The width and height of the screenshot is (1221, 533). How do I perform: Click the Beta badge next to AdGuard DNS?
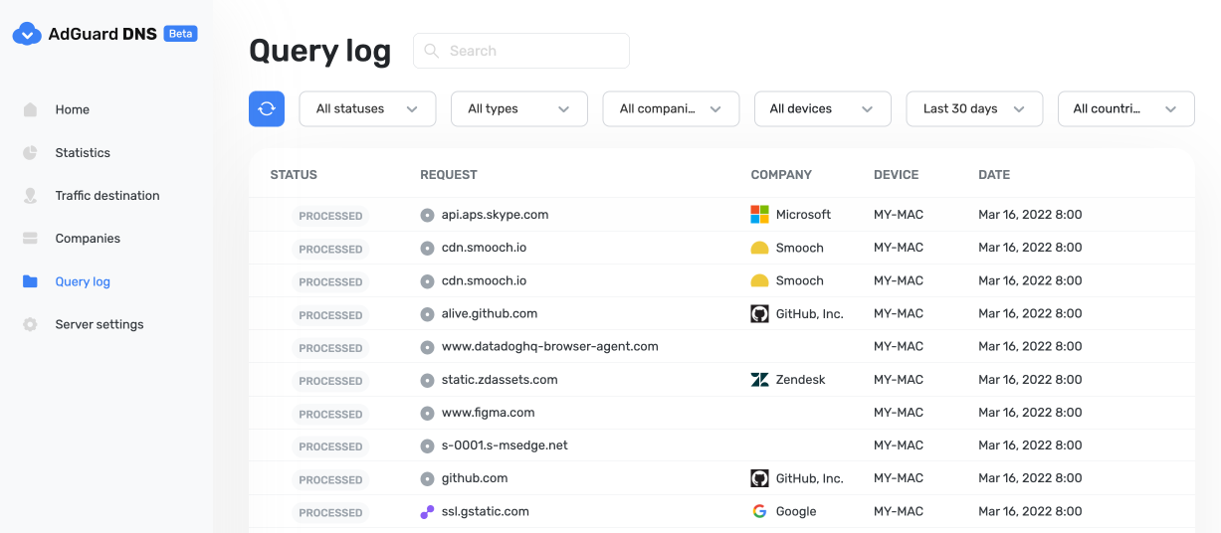coord(180,34)
